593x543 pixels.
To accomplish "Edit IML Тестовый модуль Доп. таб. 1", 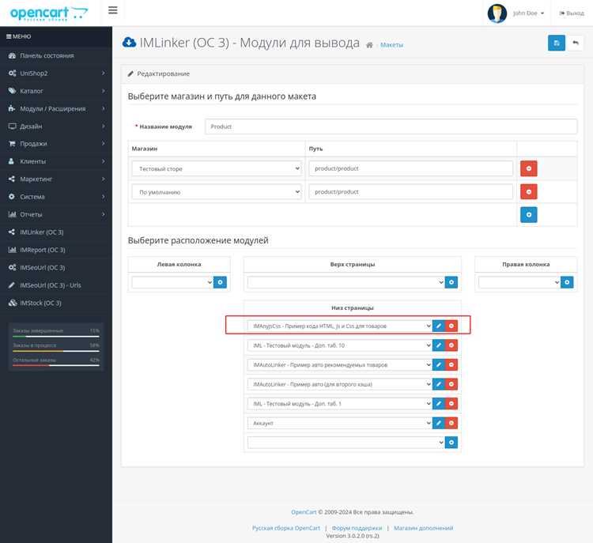I will (x=438, y=403).
